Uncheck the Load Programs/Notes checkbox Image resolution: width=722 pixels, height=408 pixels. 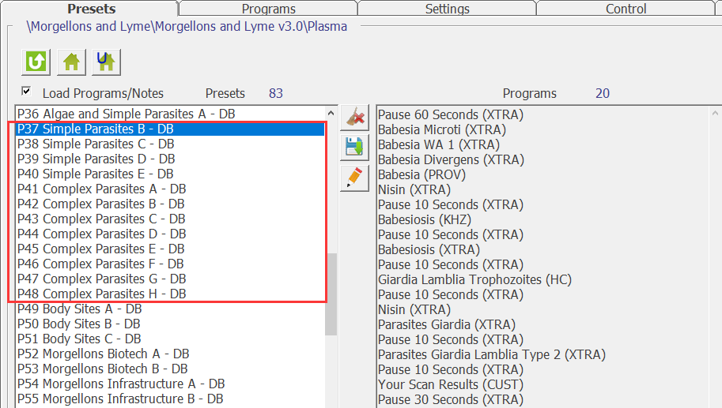26,92
